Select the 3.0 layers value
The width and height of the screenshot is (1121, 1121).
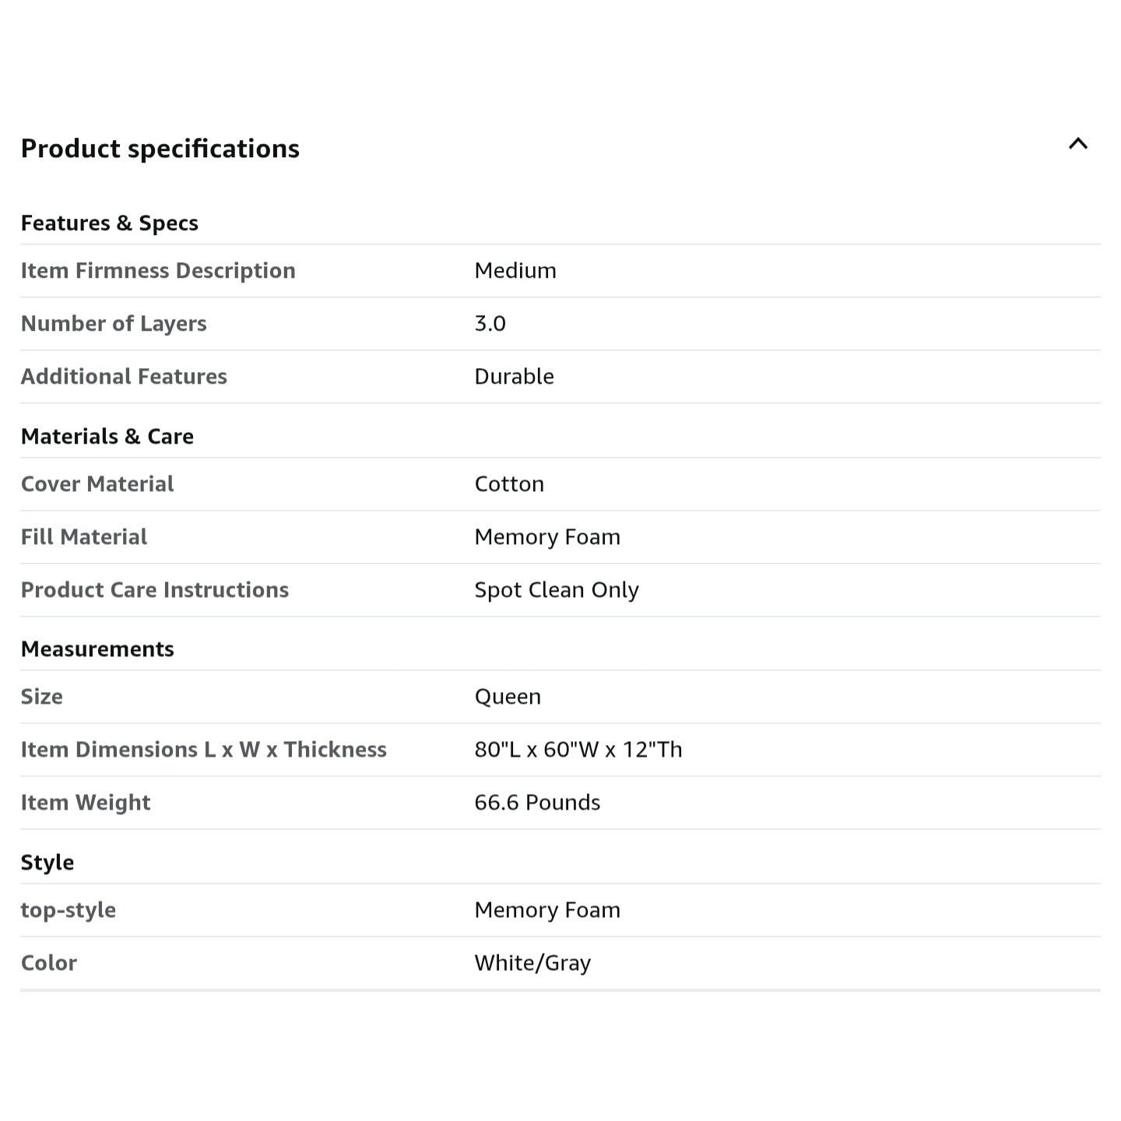tap(490, 324)
